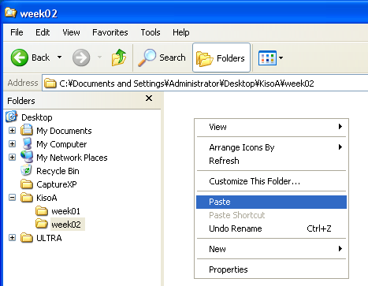This screenshot has width=368, height=286.
Task: Expand the ULTRA node
Action: coord(12,238)
